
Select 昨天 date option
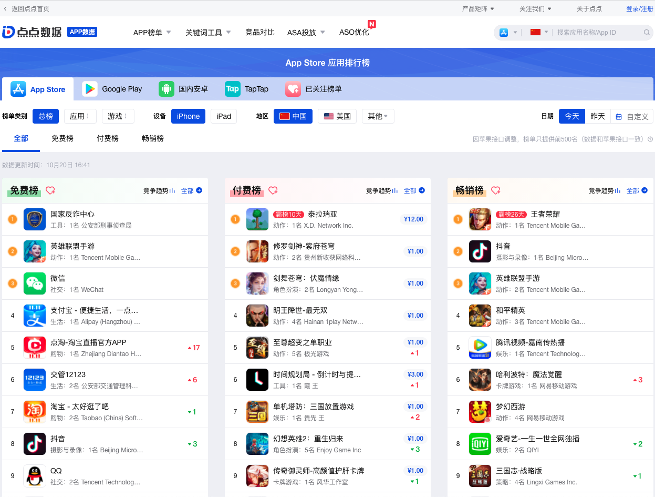pyautogui.click(x=598, y=116)
